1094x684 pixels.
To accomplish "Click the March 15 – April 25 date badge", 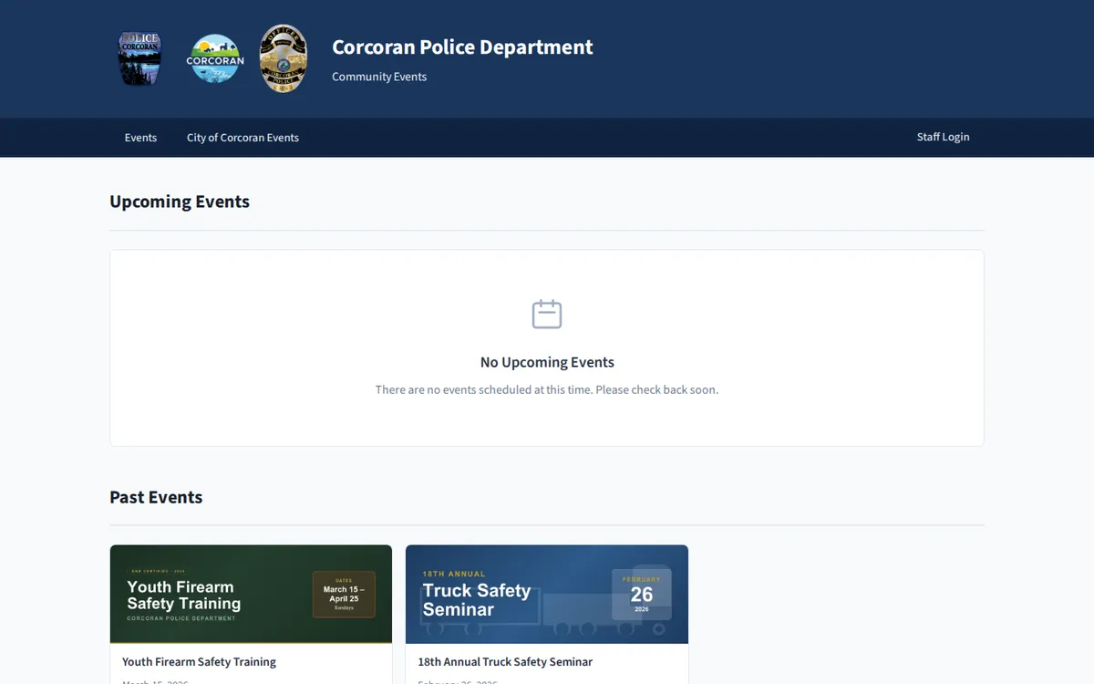I will point(344,595).
